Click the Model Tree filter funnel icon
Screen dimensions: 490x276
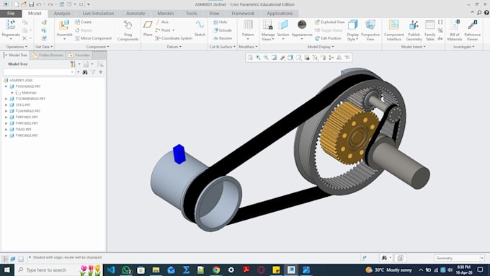[x=93, y=72]
